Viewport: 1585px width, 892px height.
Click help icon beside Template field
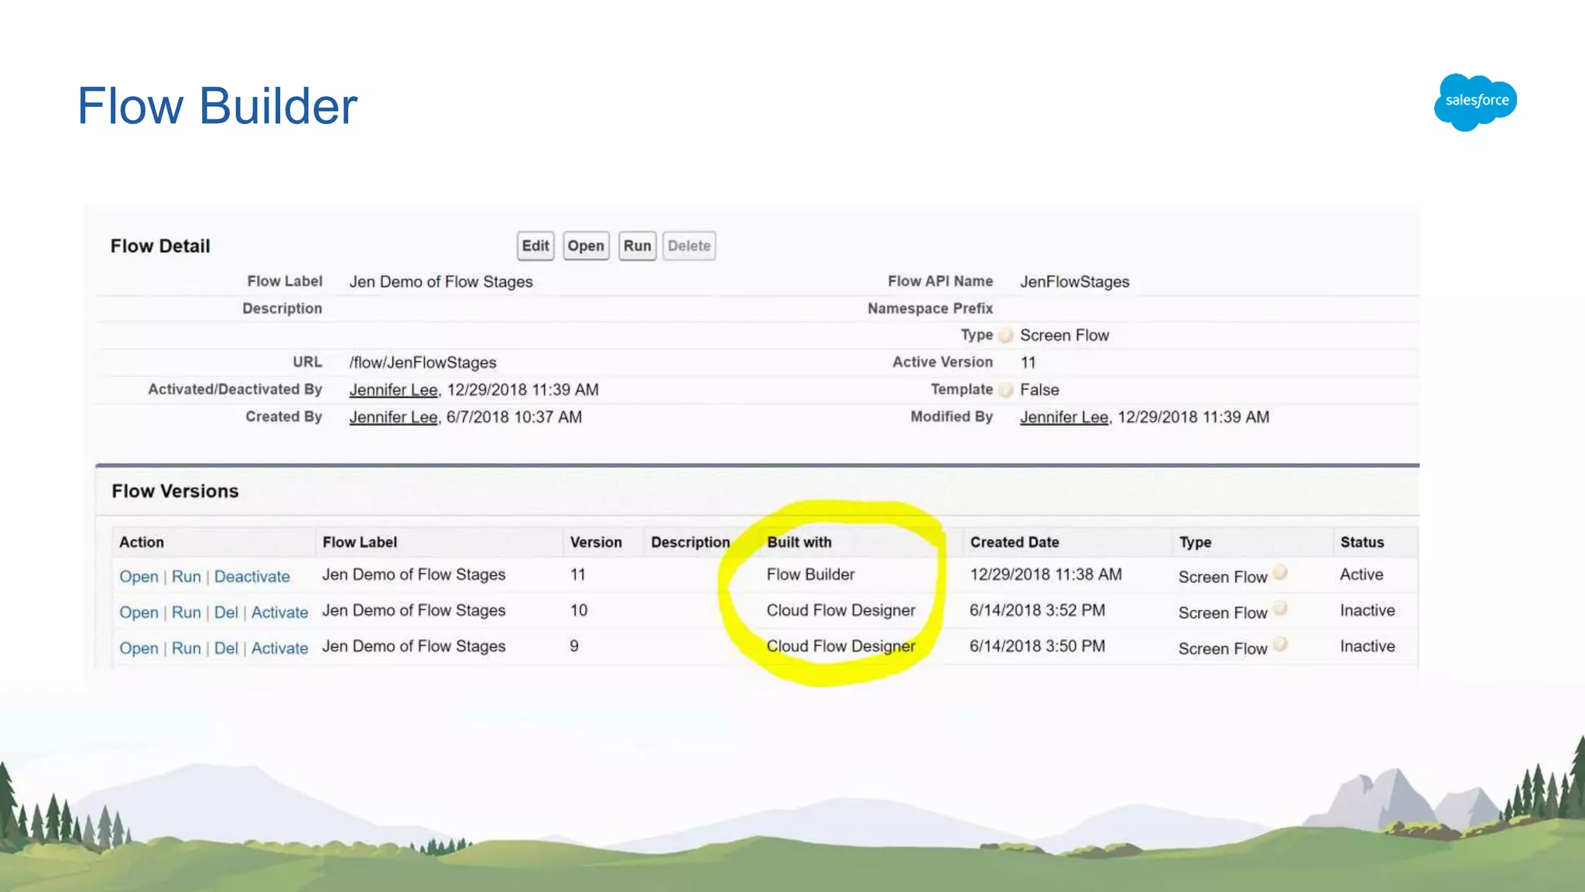coord(1005,389)
